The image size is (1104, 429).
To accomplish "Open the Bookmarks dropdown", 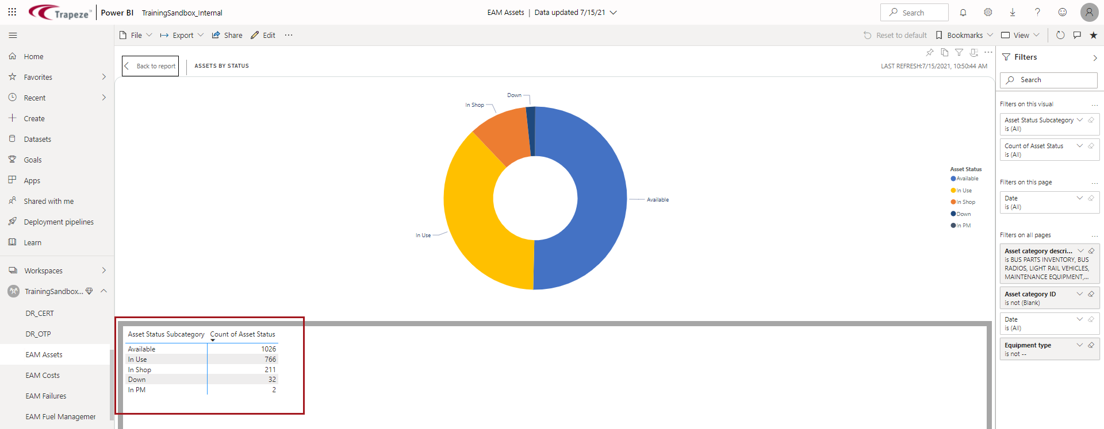I will pos(964,35).
